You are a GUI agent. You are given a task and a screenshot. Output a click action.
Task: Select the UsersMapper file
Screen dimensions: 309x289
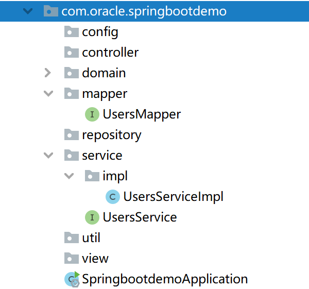tap(141, 114)
